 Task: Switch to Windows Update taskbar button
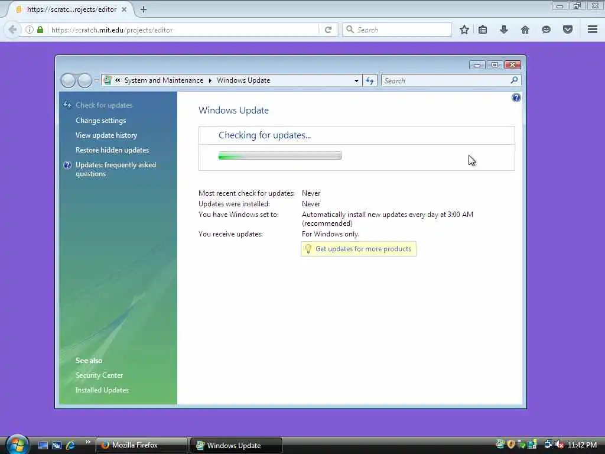click(x=236, y=445)
